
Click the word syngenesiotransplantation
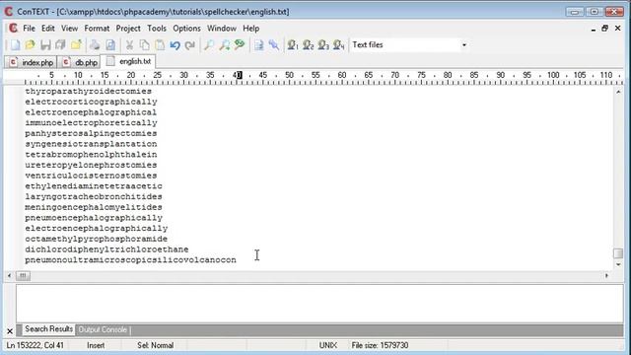91,144
